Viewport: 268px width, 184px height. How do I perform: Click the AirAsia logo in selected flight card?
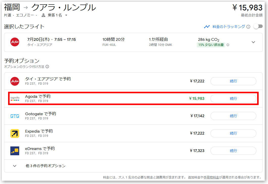pyautogui.click(x=15, y=42)
